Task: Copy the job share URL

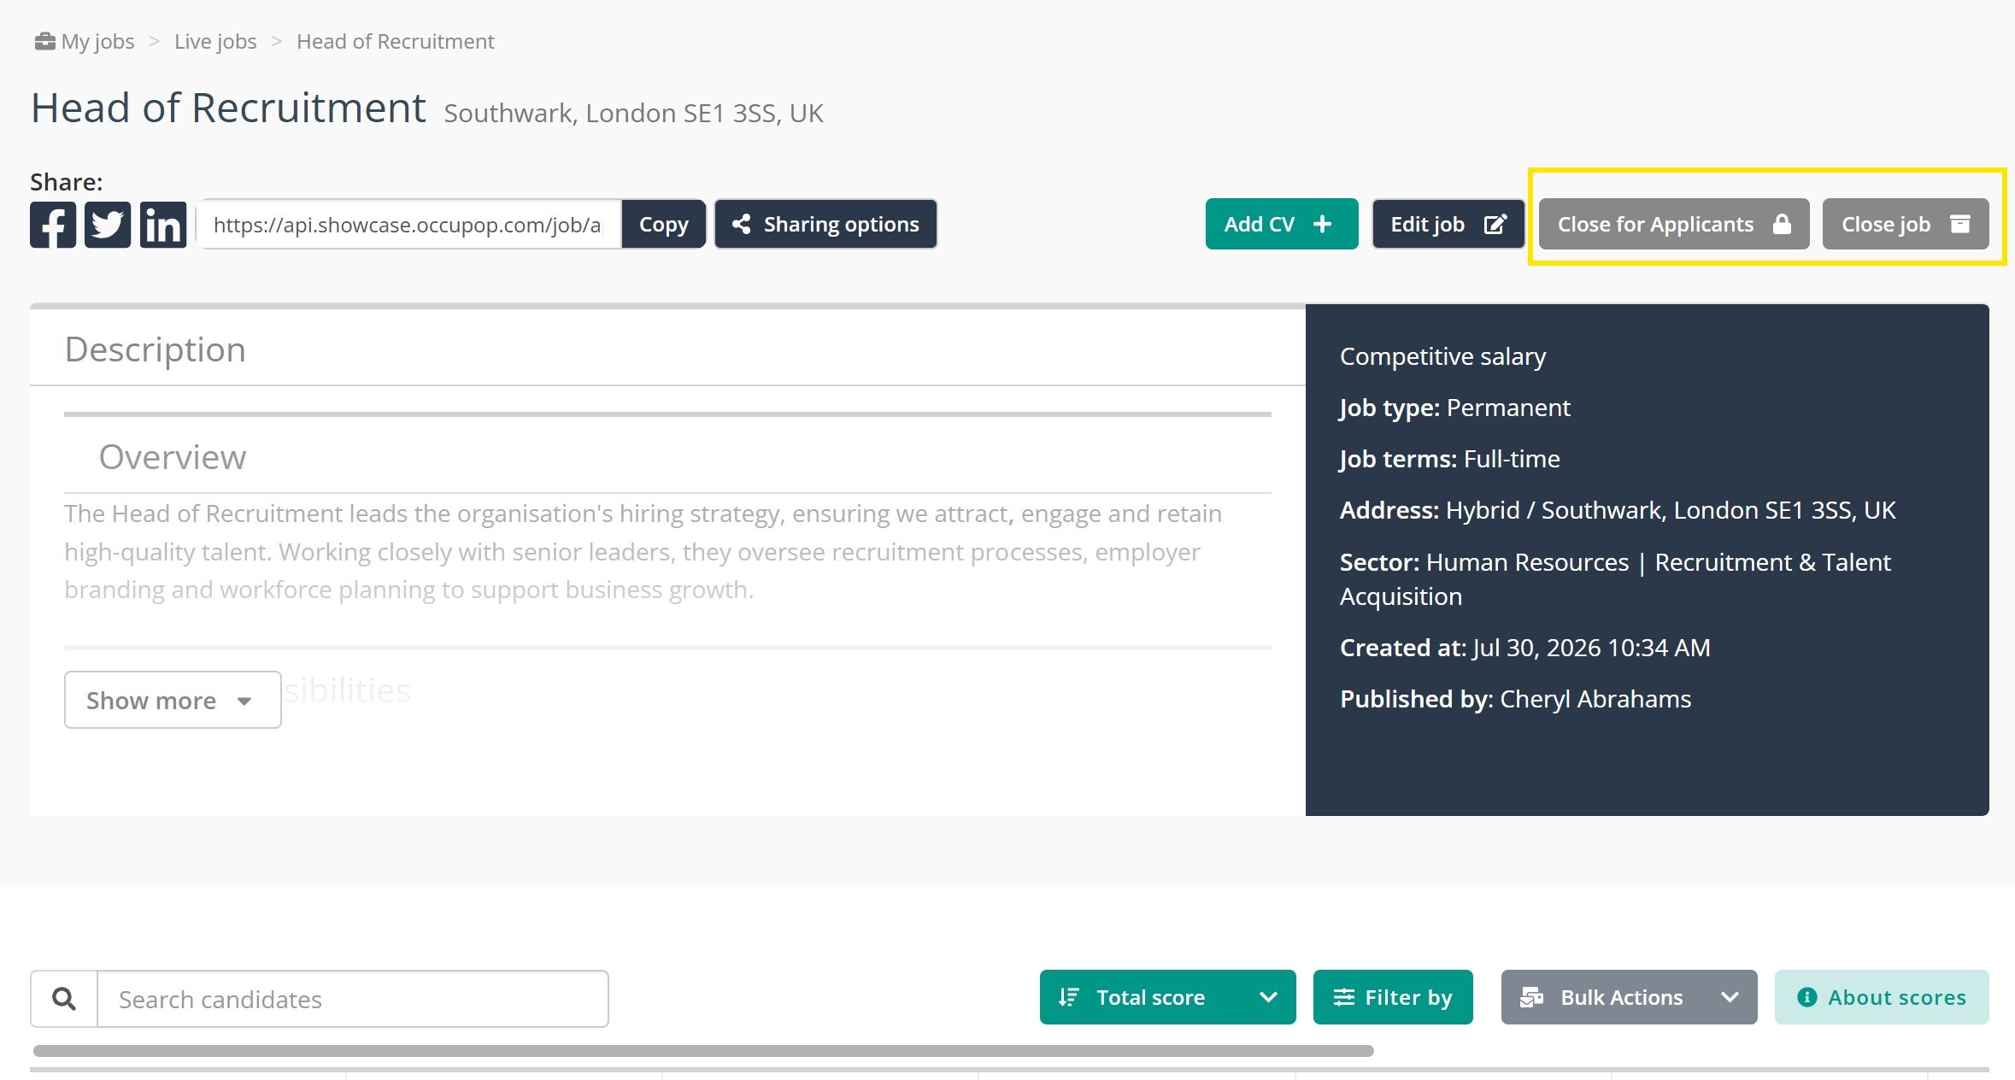Action: (x=664, y=224)
